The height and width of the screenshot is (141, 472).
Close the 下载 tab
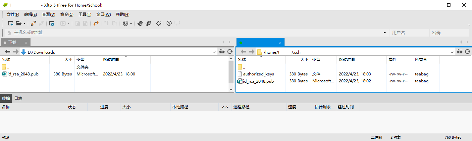point(26,42)
